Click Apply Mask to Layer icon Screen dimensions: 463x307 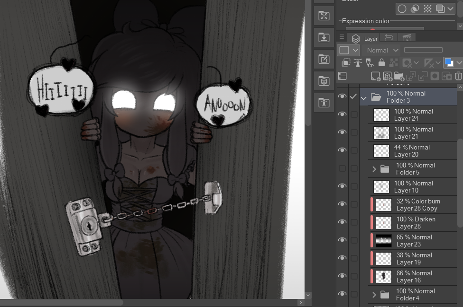pos(447,76)
